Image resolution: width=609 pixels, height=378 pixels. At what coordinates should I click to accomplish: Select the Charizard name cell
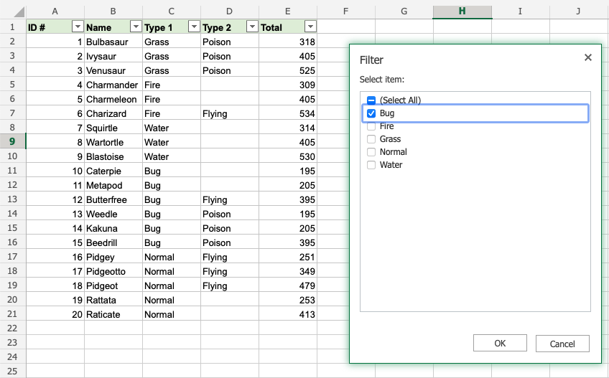coord(113,113)
